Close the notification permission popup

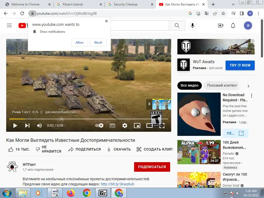[106, 21]
